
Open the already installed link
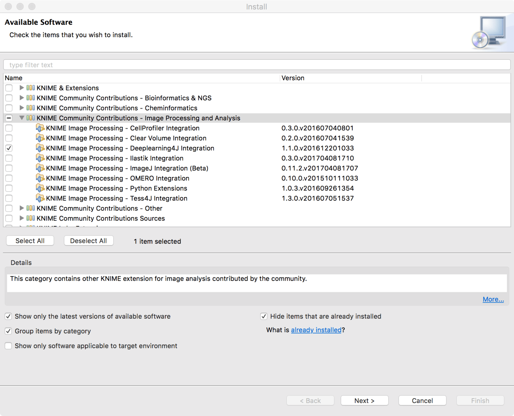[x=316, y=330]
